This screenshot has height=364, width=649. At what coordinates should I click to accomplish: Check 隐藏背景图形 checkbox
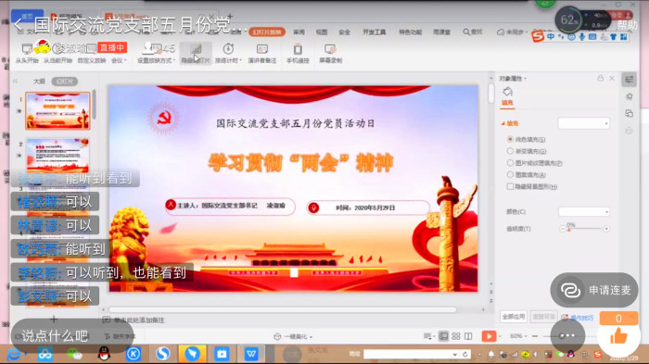coord(510,186)
